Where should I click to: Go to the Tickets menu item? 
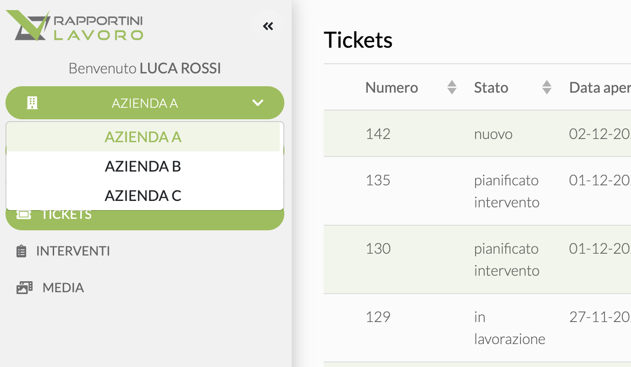[x=67, y=216]
